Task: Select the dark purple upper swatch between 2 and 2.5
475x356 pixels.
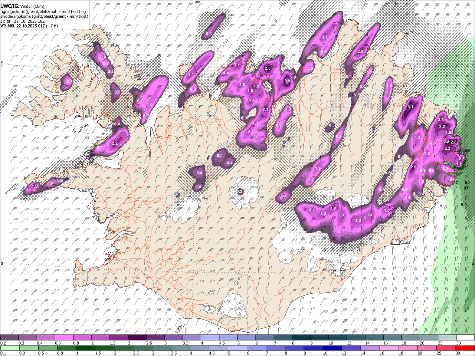Action: click(137, 338)
